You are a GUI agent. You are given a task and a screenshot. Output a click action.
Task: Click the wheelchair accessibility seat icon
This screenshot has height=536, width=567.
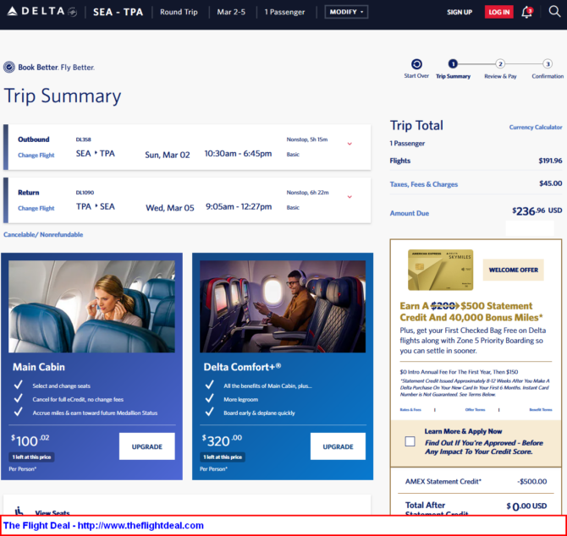[x=19, y=511]
